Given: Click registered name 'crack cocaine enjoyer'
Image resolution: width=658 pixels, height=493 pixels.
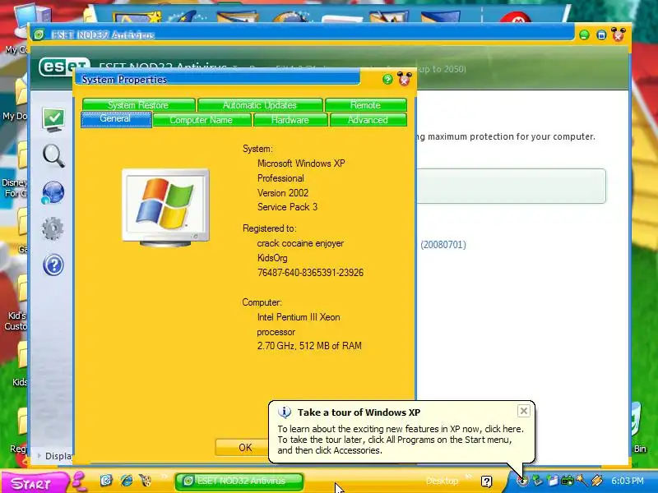Looking at the screenshot, I should coord(300,243).
